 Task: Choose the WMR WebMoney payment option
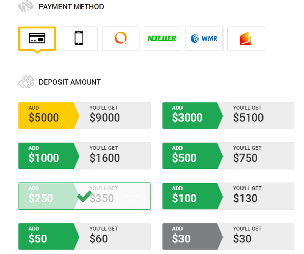point(204,39)
